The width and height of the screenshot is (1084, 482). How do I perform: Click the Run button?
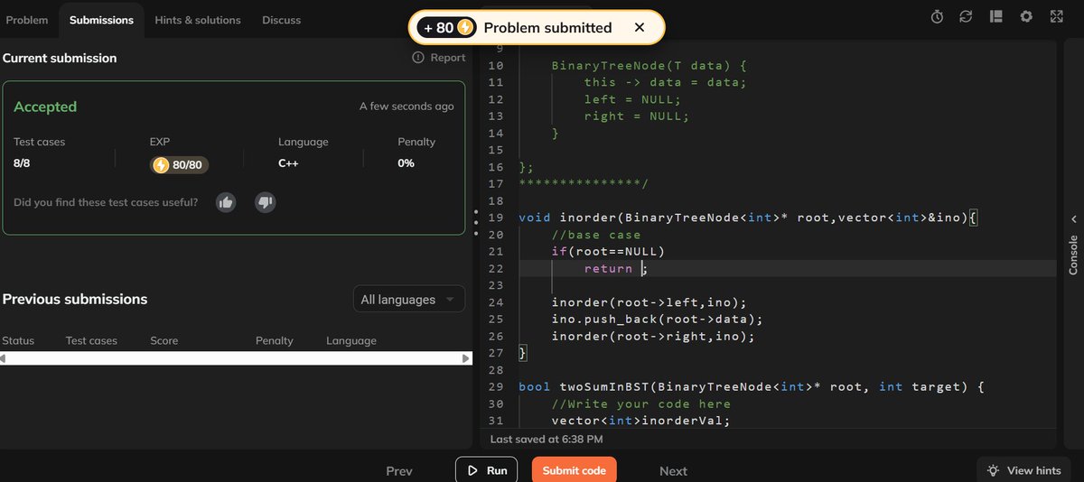486,470
